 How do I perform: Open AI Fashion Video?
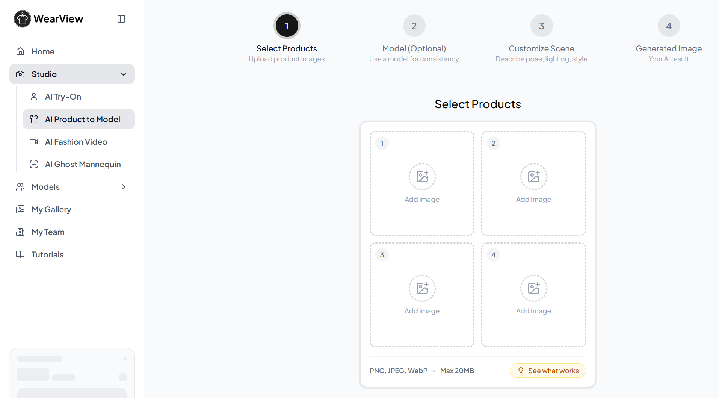[x=79, y=142]
